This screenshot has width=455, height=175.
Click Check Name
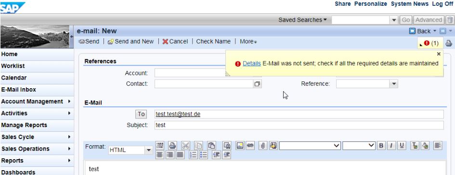tap(213, 42)
